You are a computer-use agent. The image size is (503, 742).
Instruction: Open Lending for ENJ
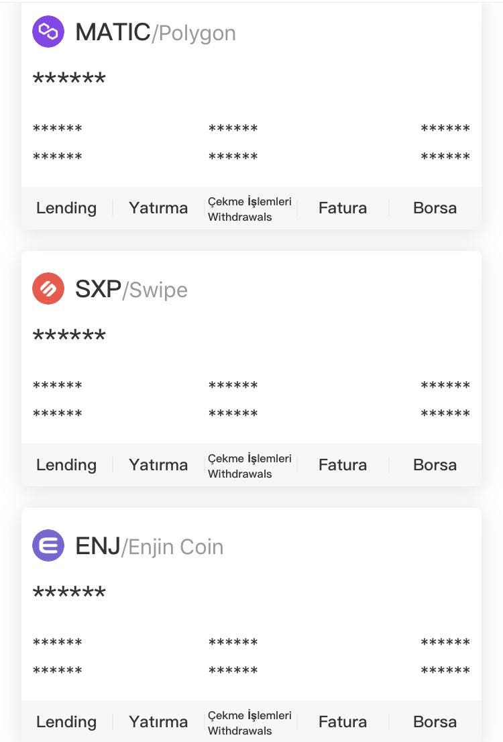[x=66, y=722]
